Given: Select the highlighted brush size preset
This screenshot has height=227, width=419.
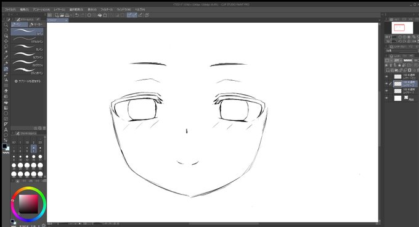Looking at the screenshot, I should (x=34, y=149).
